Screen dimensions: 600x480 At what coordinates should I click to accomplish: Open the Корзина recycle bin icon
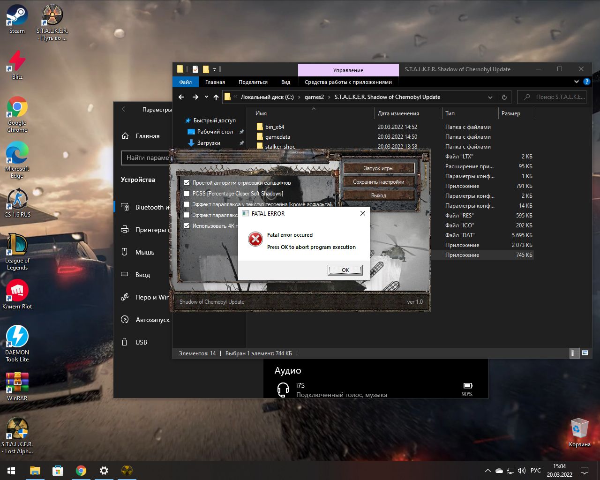click(x=579, y=432)
